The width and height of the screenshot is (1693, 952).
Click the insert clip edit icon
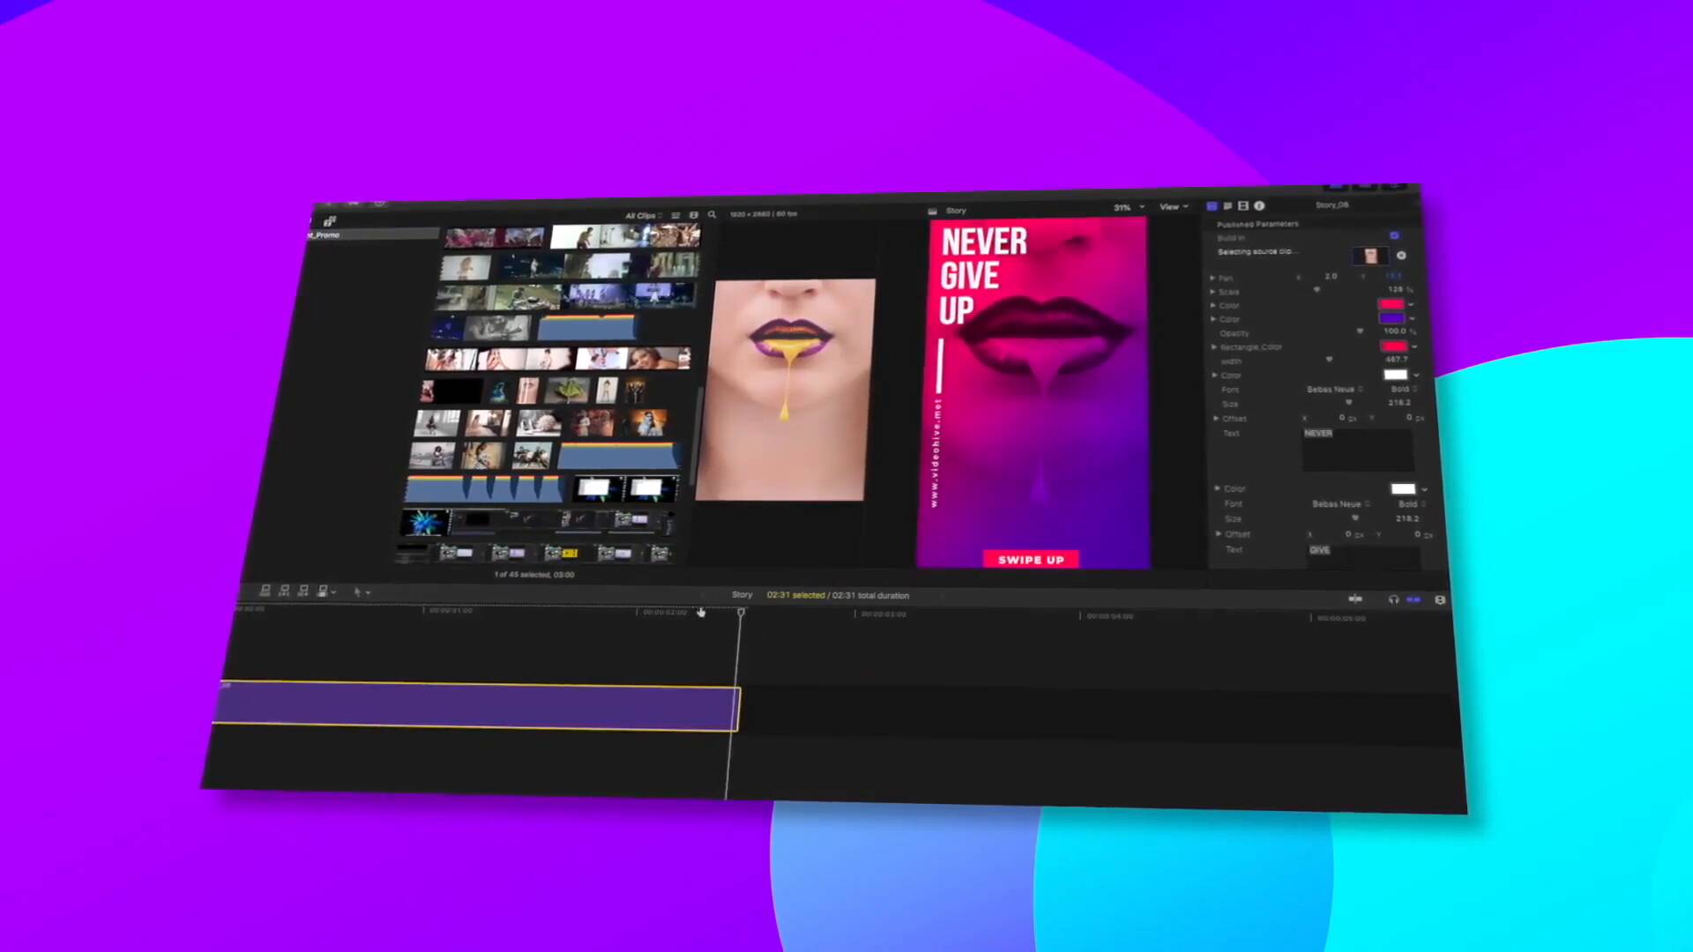(284, 591)
